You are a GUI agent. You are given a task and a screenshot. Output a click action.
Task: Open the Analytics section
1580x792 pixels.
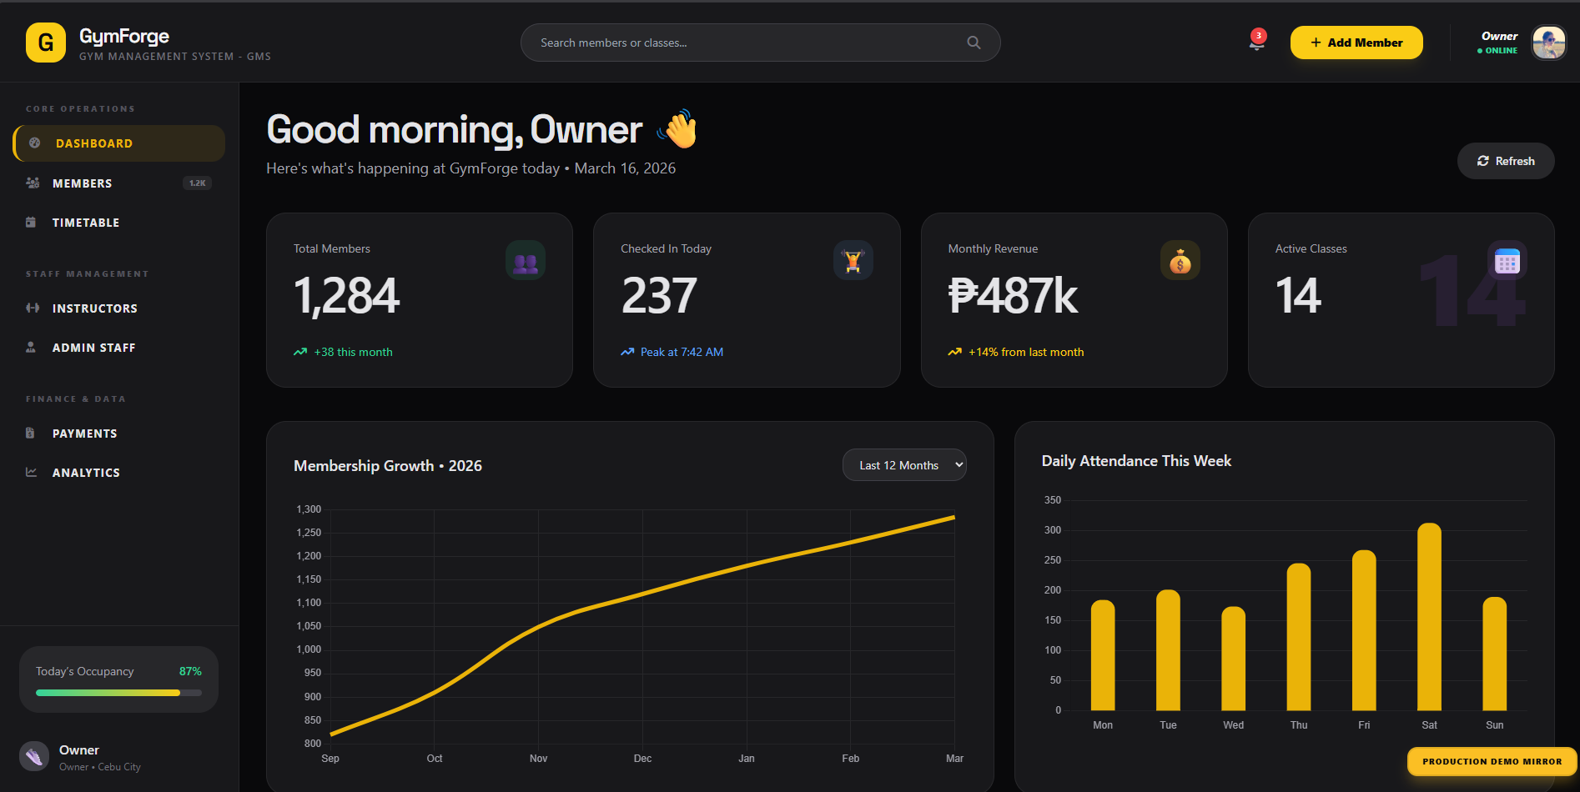[119, 472]
